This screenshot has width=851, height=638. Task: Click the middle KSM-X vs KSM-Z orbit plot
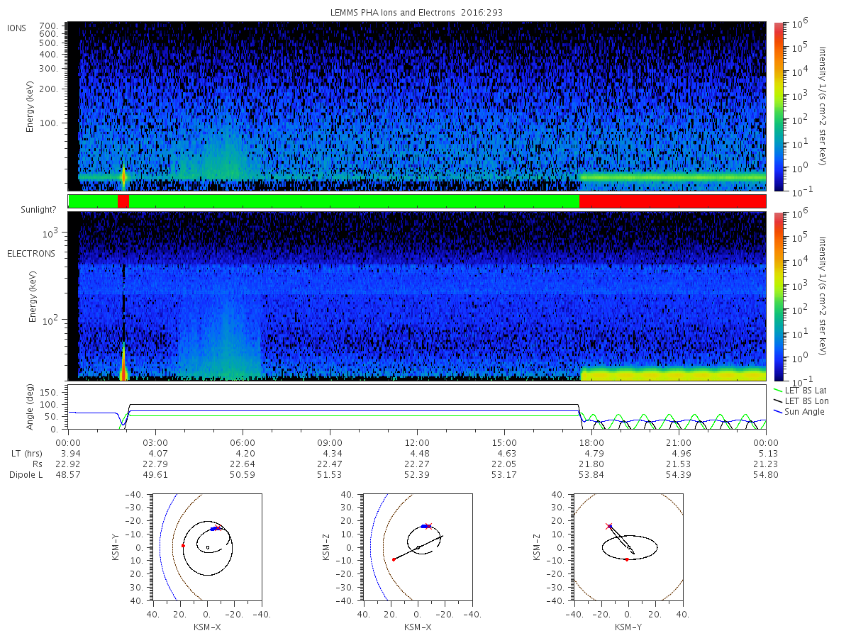coord(417,547)
